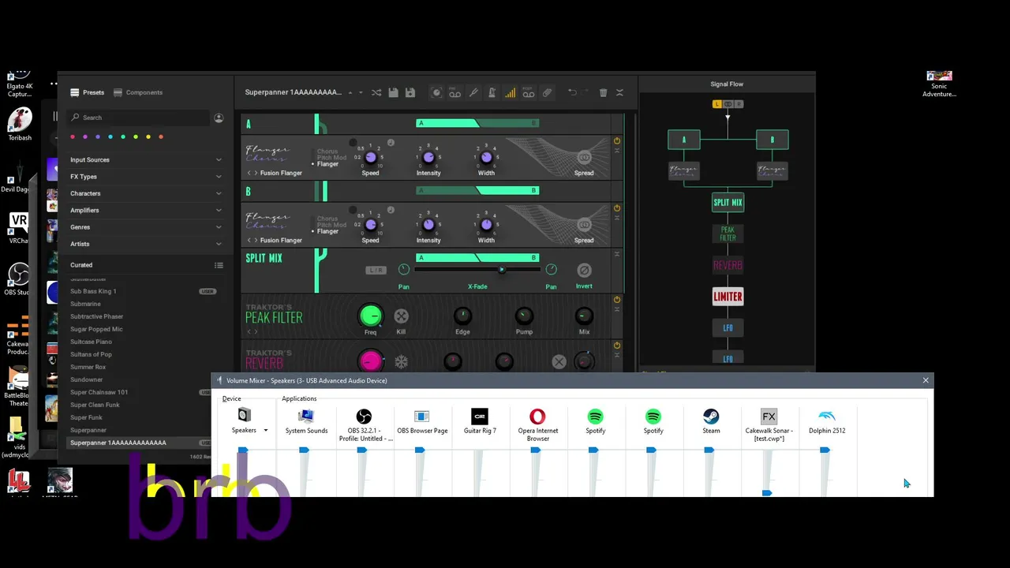Click the System Sounds icon in mixer
The image size is (1010, 568).
pyautogui.click(x=306, y=416)
